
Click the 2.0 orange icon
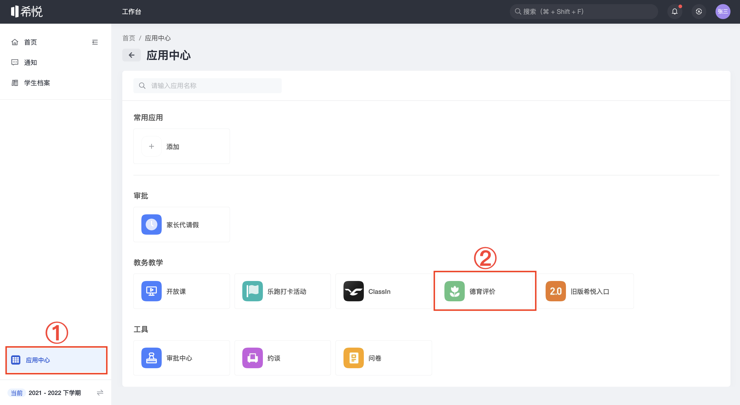(556, 291)
